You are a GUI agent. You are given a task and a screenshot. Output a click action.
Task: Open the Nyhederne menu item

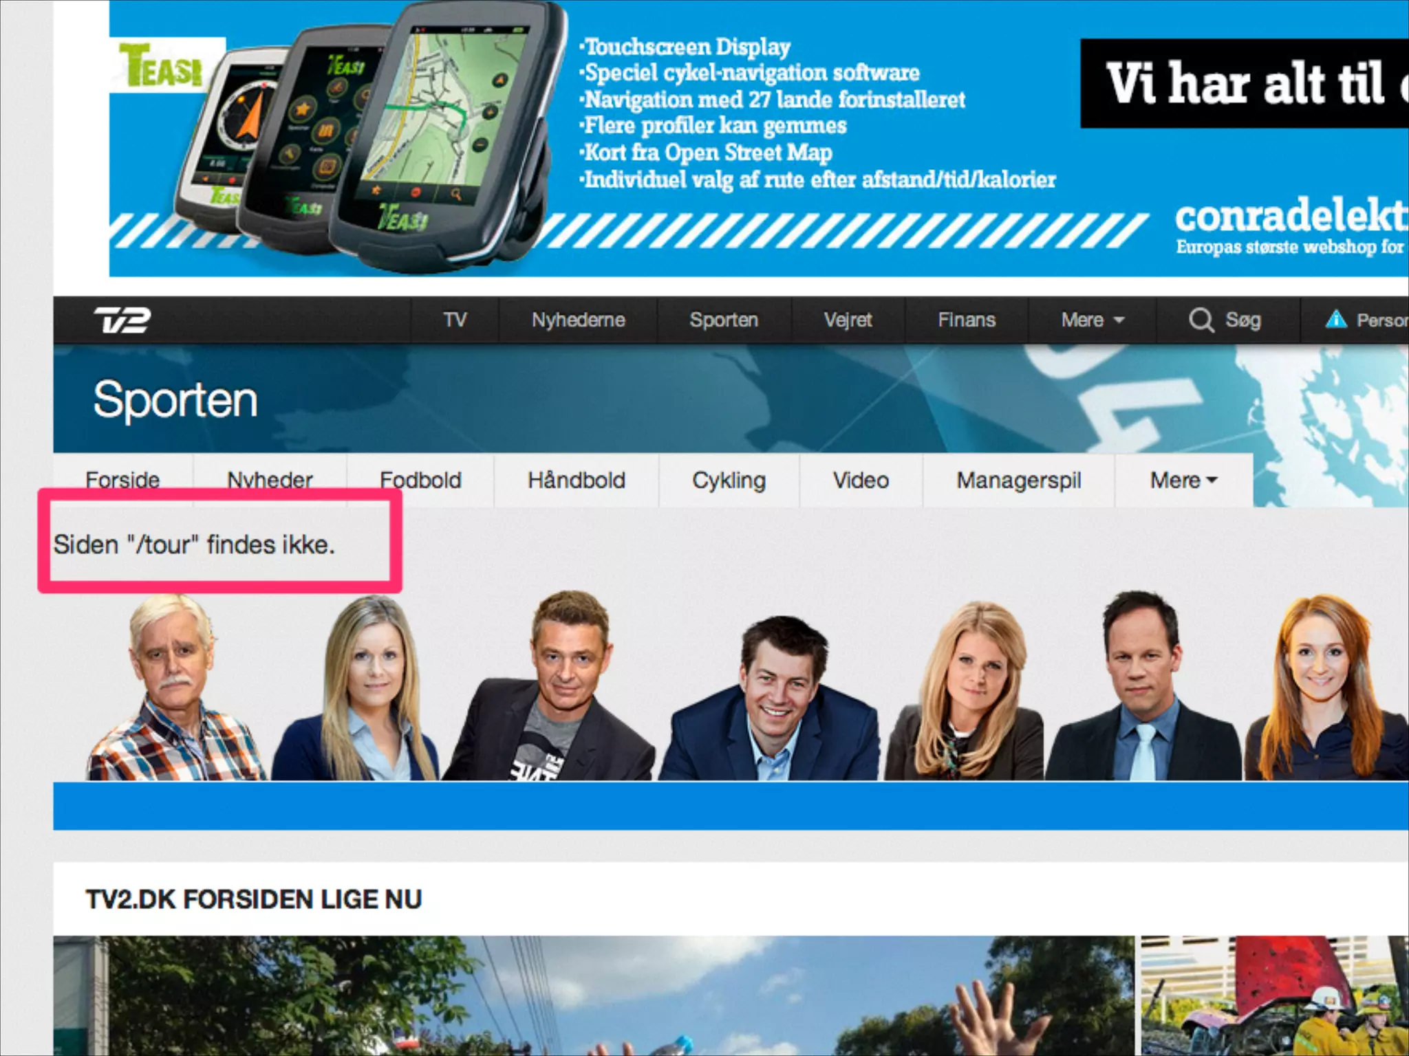578,320
